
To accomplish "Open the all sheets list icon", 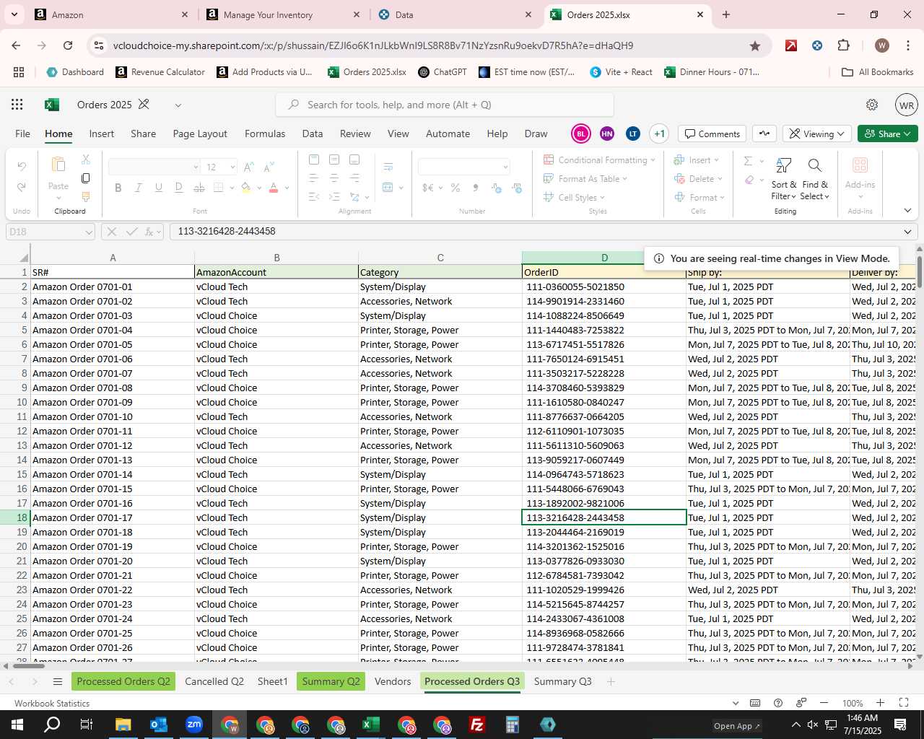I will (58, 681).
